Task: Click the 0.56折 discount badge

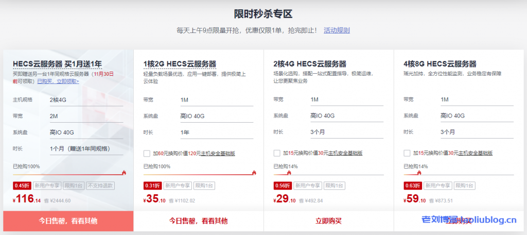Action: pyautogui.click(x=283, y=186)
